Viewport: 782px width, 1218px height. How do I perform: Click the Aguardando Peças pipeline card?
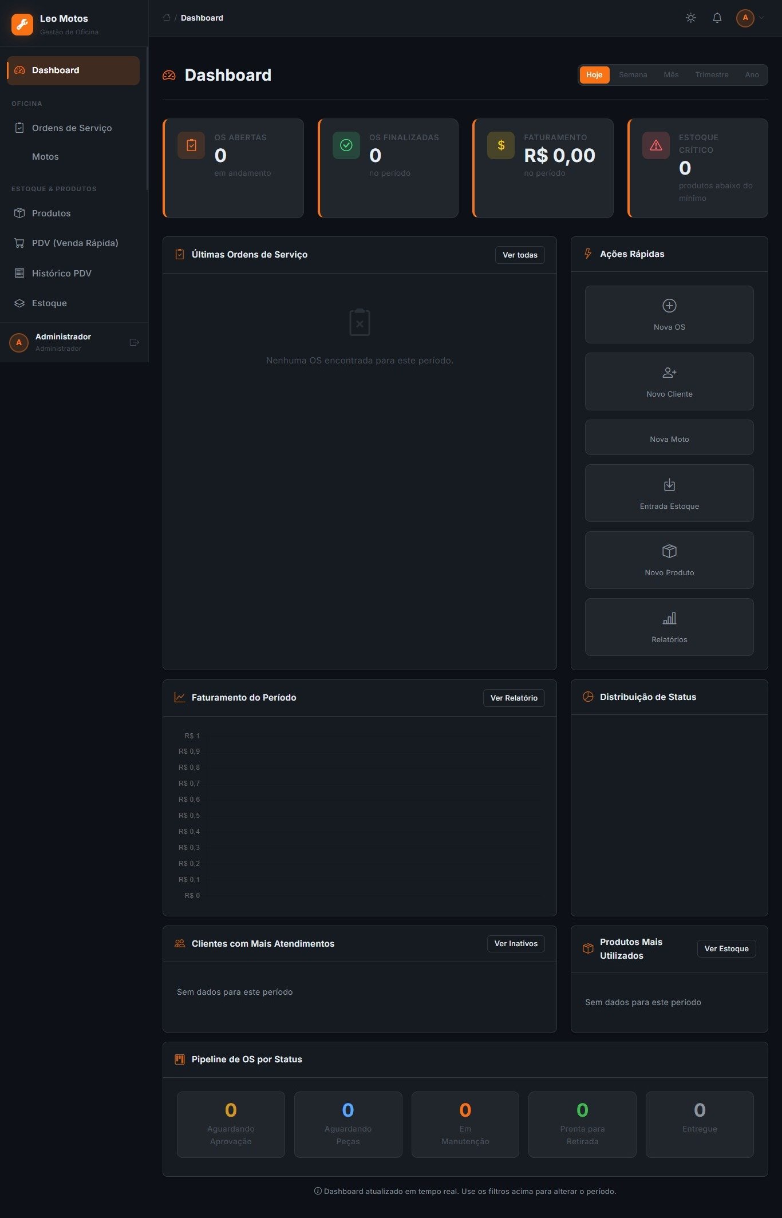tap(348, 1125)
